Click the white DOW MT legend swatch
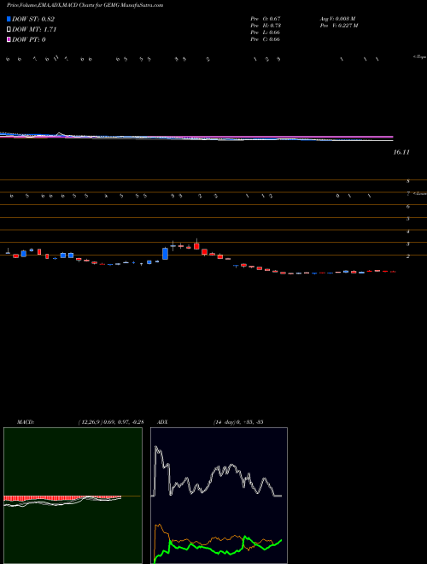This screenshot has width=427, height=564. (9, 30)
